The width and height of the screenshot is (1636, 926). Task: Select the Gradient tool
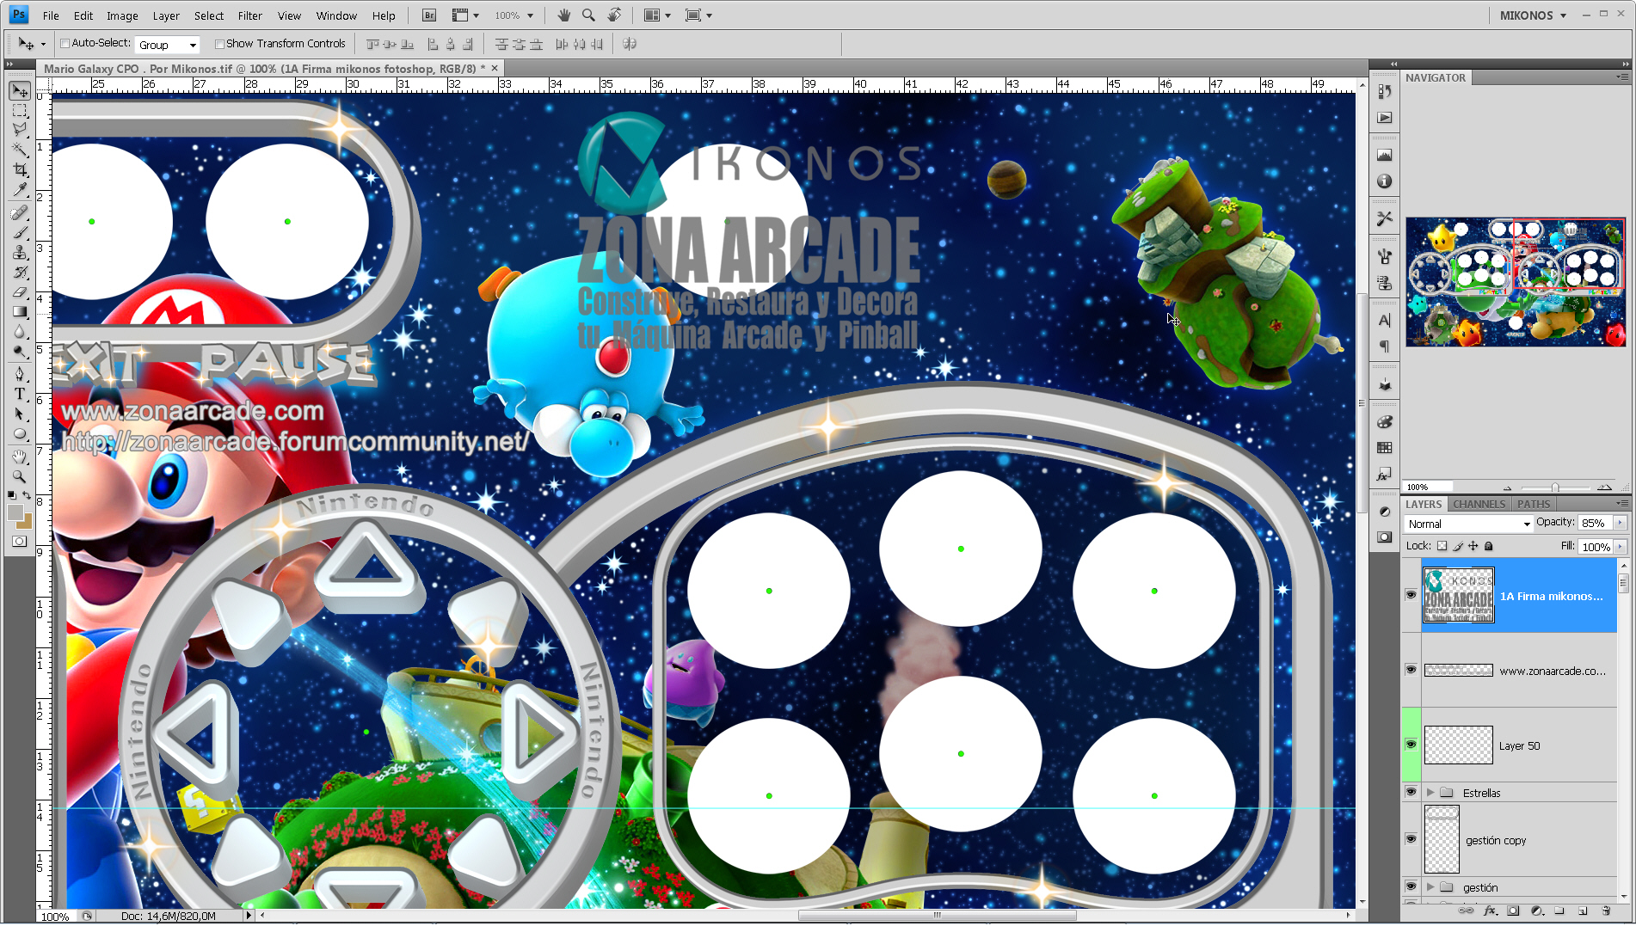pos(20,312)
